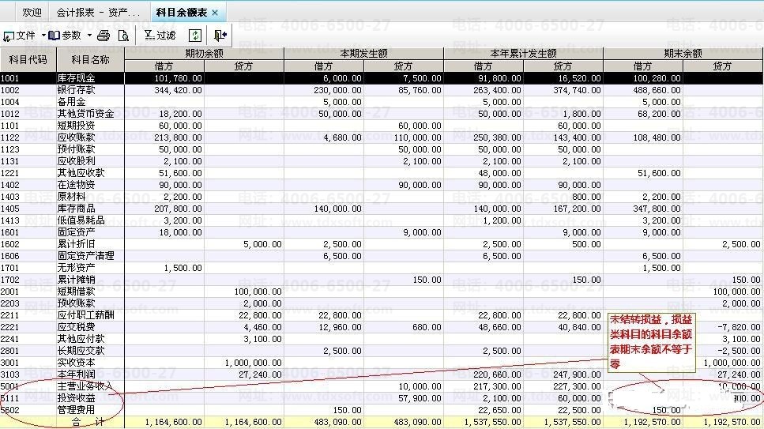This screenshot has height=429, width=764.
Task: Open the 文件 menu in the toolbar
Action: click(x=20, y=36)
